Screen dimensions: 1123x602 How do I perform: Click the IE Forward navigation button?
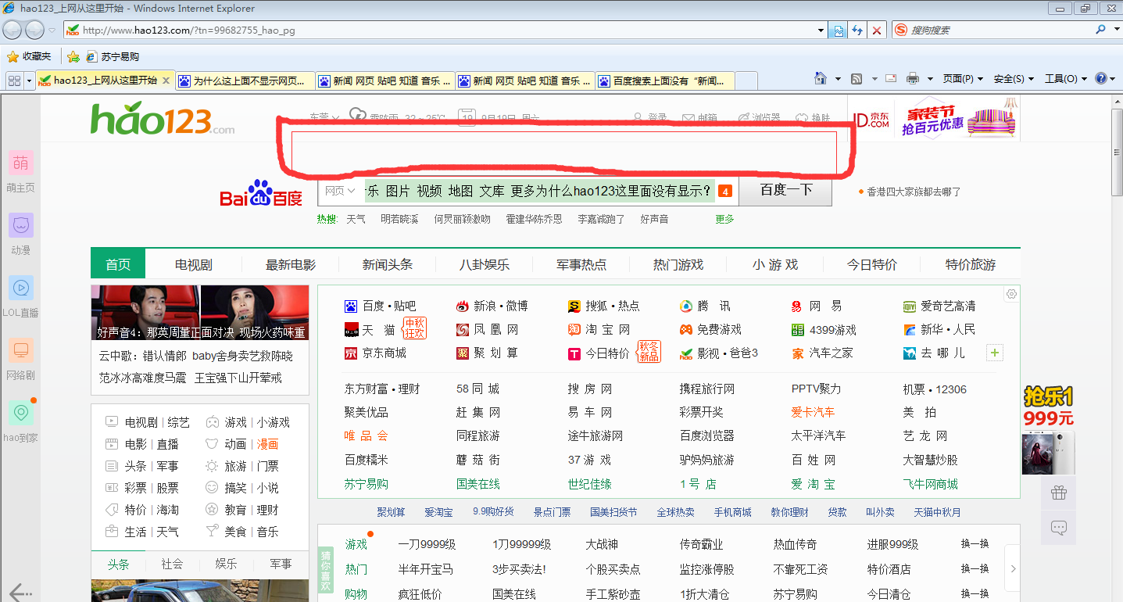coord(34,30)
